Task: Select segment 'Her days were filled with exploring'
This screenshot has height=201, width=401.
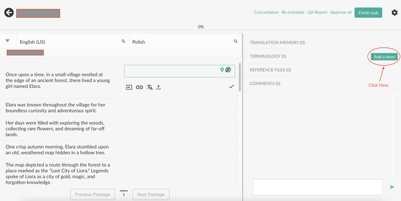Action: click(x=55, y=129)
